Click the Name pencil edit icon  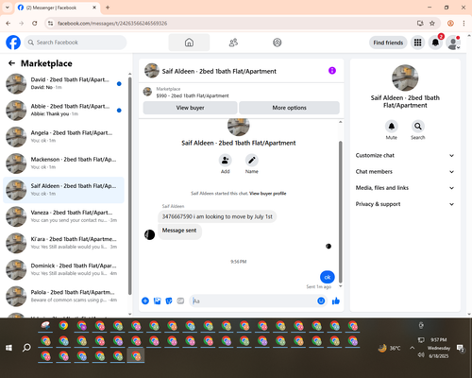point(252,161)
